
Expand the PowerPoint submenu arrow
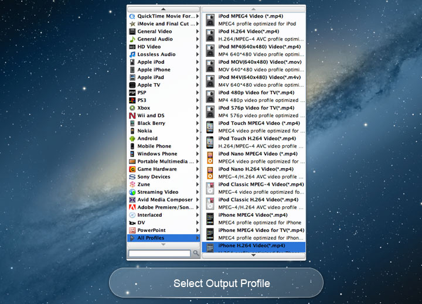pos(198,230)
